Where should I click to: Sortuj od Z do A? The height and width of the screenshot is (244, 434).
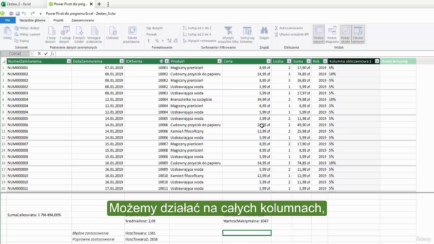pos(197,35)
